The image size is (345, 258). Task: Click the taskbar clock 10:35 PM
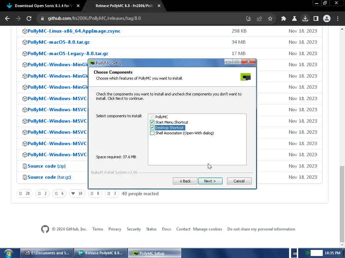(x=333, y=253)
